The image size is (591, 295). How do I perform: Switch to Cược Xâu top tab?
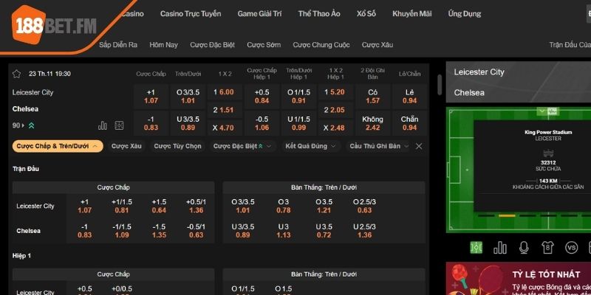[x=378, y=45]
